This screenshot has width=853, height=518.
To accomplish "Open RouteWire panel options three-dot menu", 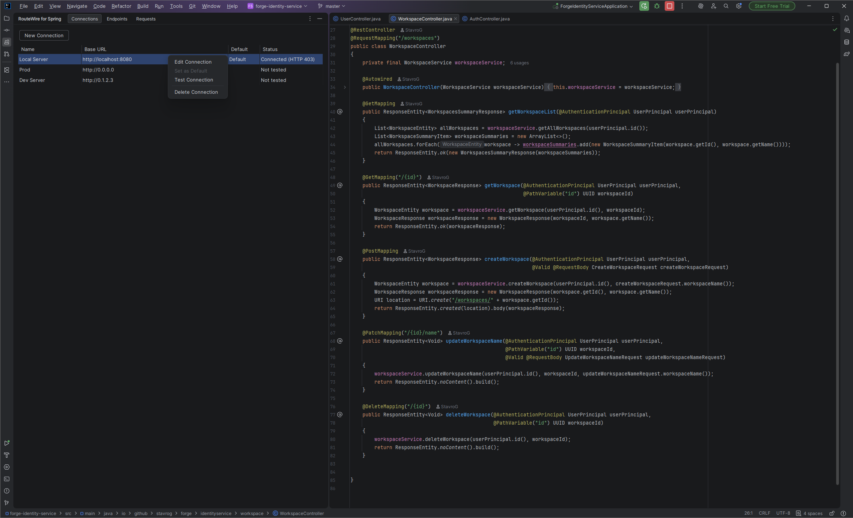I will [x=310, y=19].
